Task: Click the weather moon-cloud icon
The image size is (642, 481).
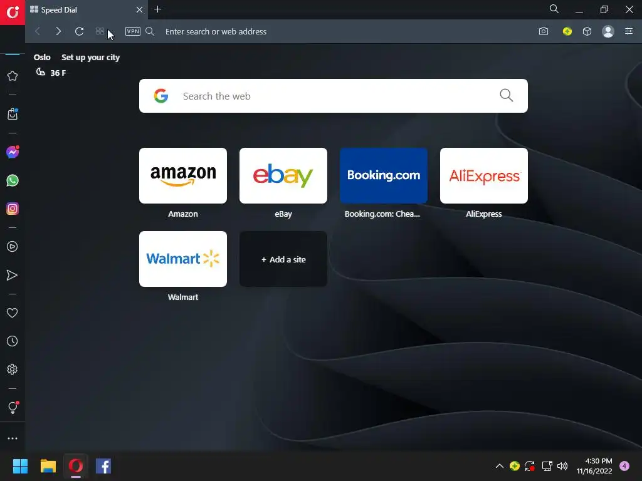Action: 41,73
